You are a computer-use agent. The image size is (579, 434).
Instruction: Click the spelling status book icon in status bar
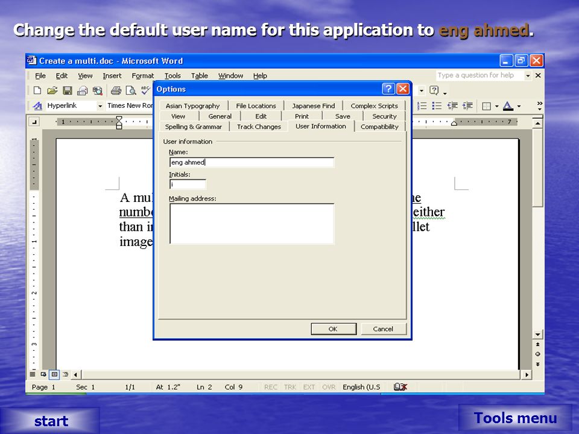click(400, 387)
